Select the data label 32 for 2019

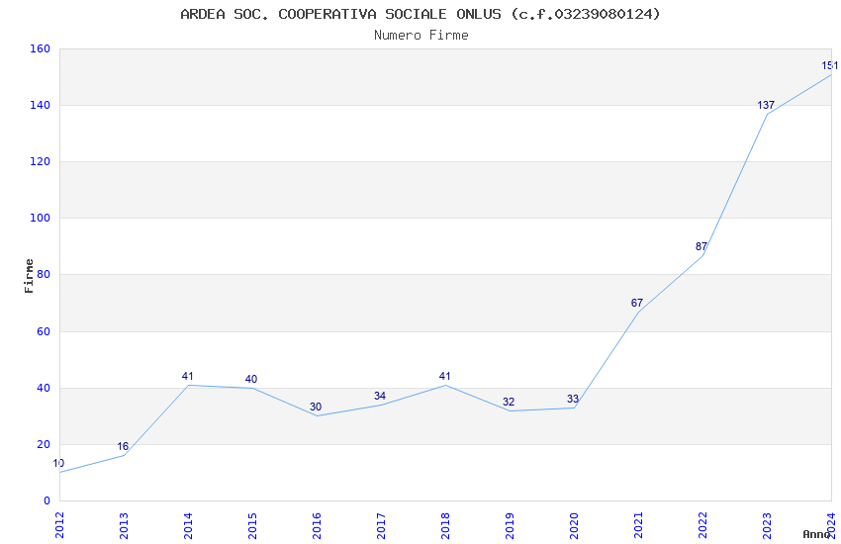click(509, 402)
